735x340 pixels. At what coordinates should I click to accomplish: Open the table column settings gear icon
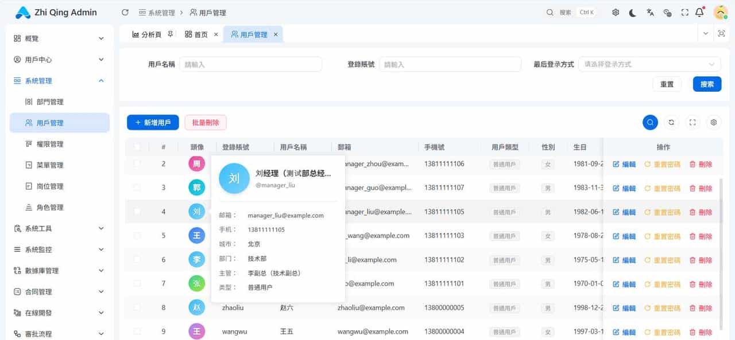coord(713,122)
